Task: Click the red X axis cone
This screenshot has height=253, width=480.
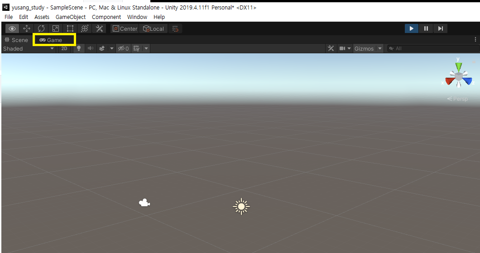Action: pos(449,81)
